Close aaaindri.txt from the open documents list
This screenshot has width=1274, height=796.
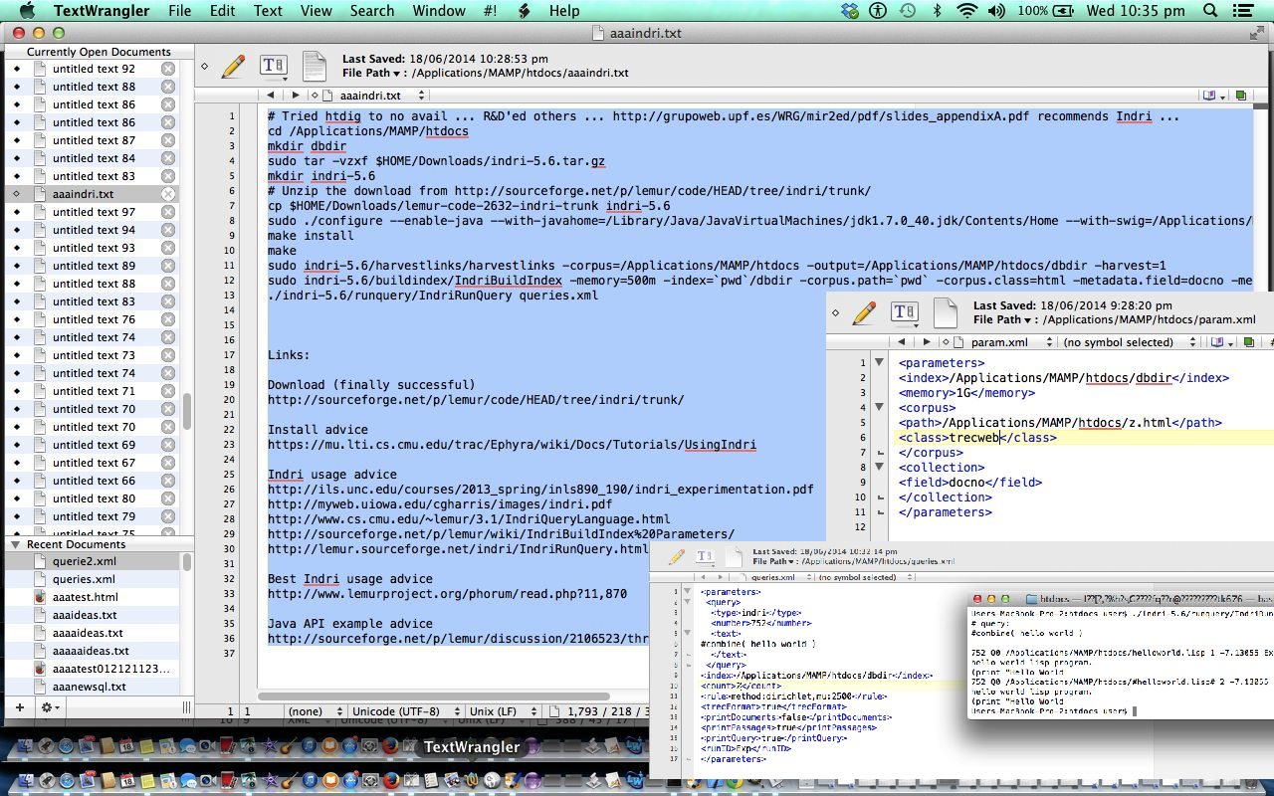coord(168,194)
